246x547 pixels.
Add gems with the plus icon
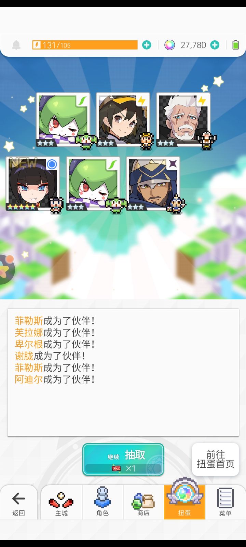[215, 45]
